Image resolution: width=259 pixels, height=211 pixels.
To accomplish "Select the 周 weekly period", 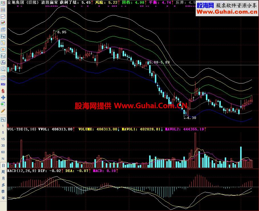I will (3, 172).
